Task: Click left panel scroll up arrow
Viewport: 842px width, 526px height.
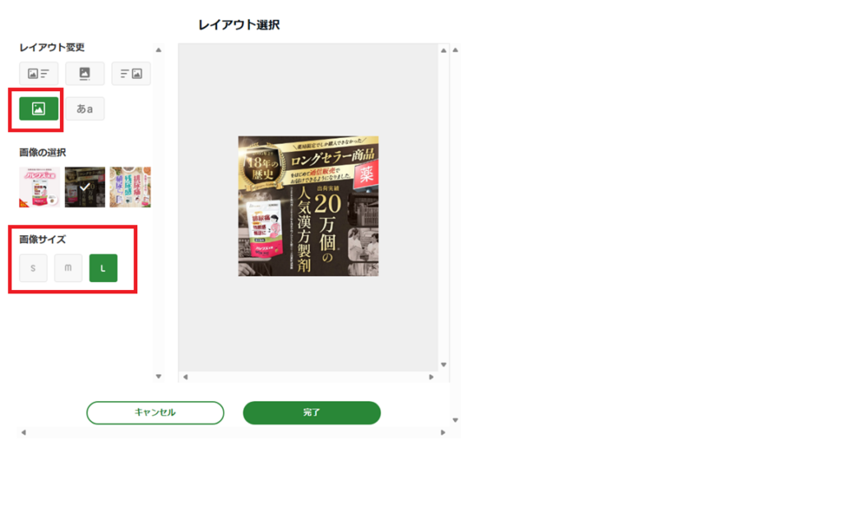Action: click(x=159, y=50)
